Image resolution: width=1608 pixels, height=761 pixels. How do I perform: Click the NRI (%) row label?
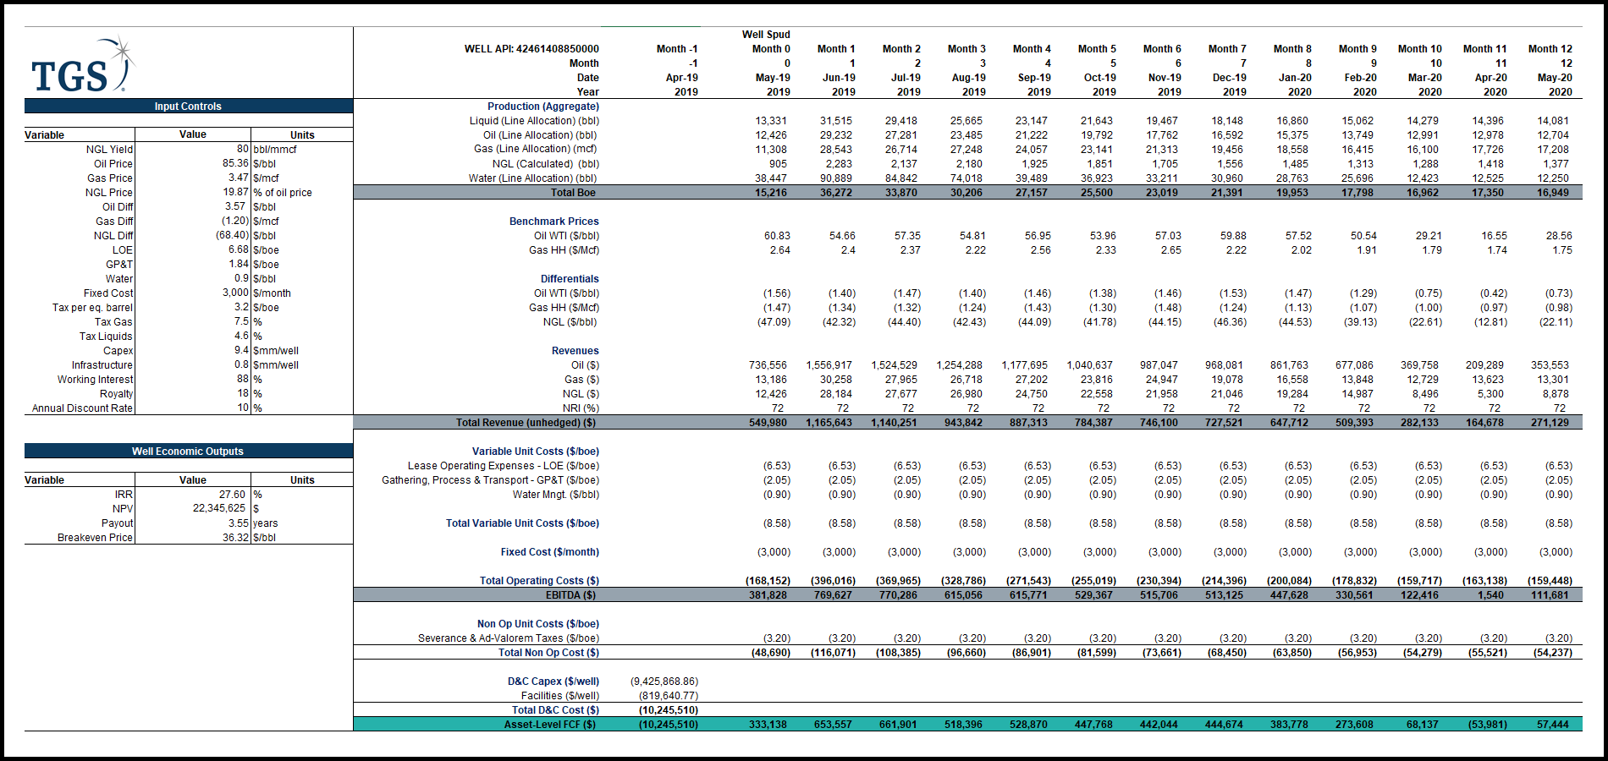click(581, 408)
